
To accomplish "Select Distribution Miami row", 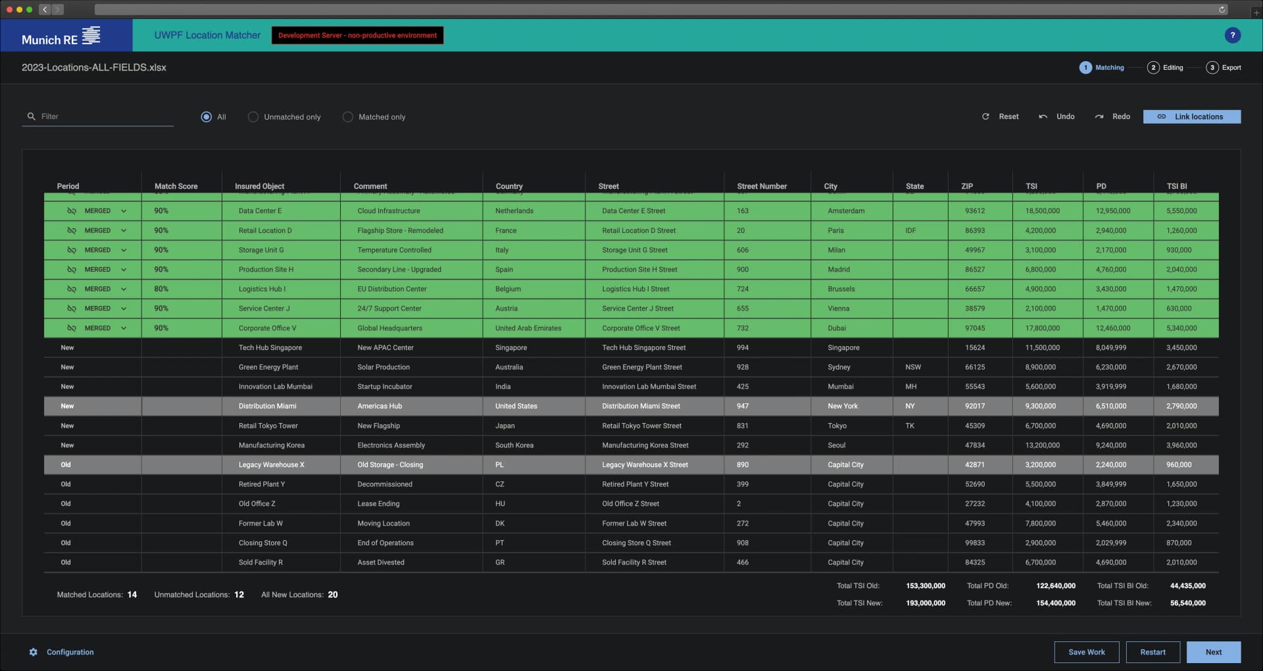I will [x=631, y=406].
